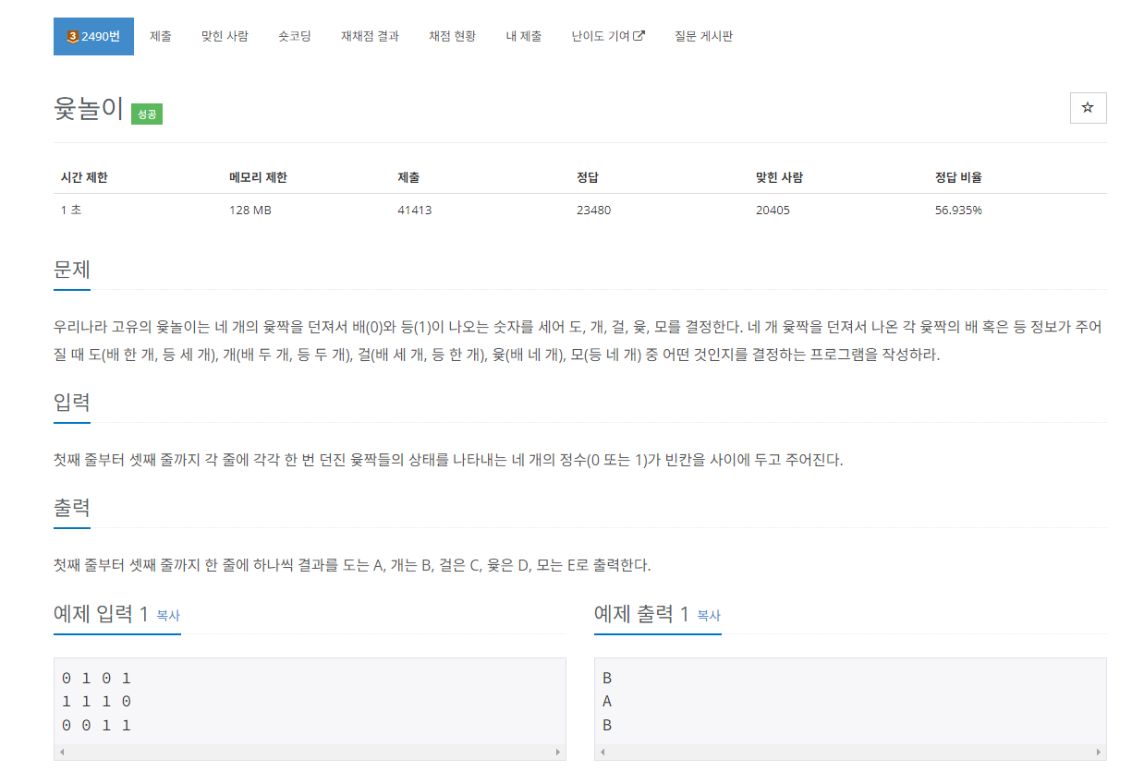Click the 128 MB memory value
Viewport: 1144px width, 783px height.
point(250,210)
